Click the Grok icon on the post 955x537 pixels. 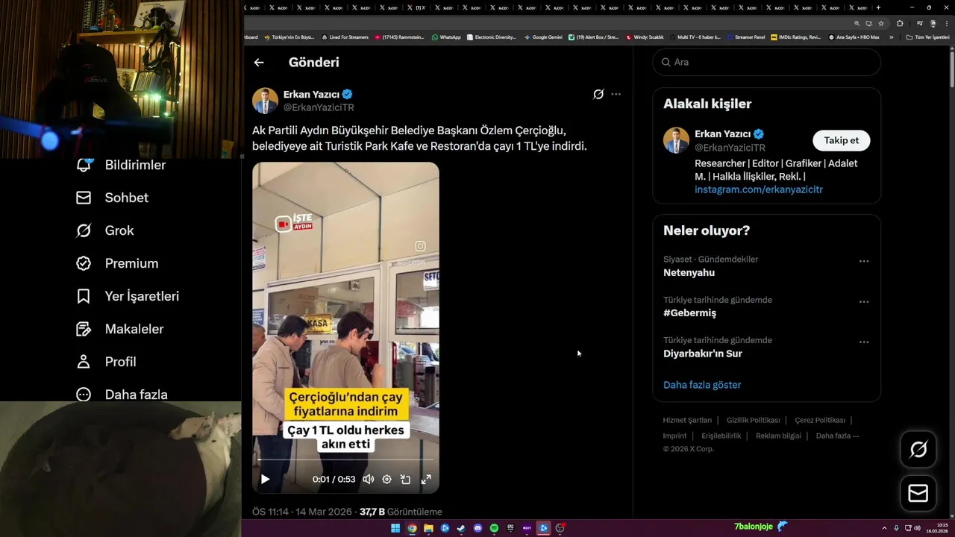(x=598, y=94)
